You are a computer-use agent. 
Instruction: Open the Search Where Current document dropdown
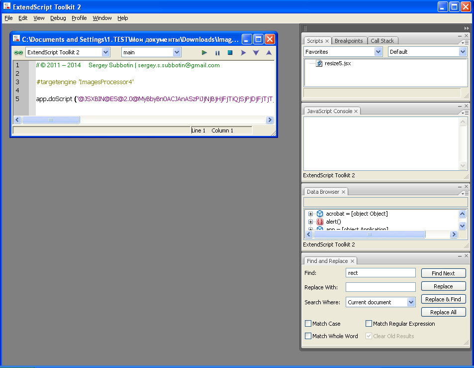pos(411,302)
